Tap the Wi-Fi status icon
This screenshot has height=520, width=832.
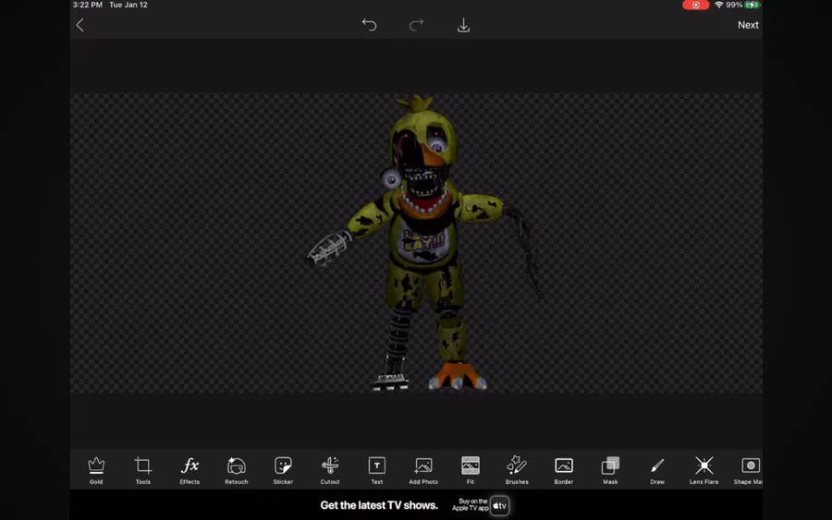tap(719, 5)
